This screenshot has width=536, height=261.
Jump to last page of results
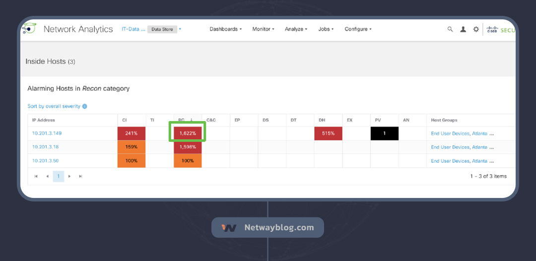point(81,176)
